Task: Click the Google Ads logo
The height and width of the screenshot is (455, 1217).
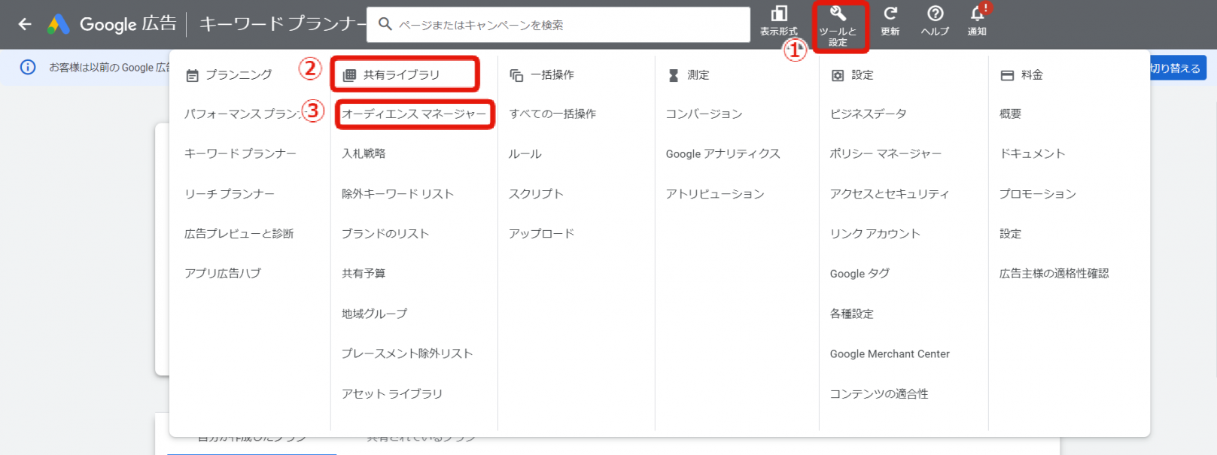Action: point(59,25)
